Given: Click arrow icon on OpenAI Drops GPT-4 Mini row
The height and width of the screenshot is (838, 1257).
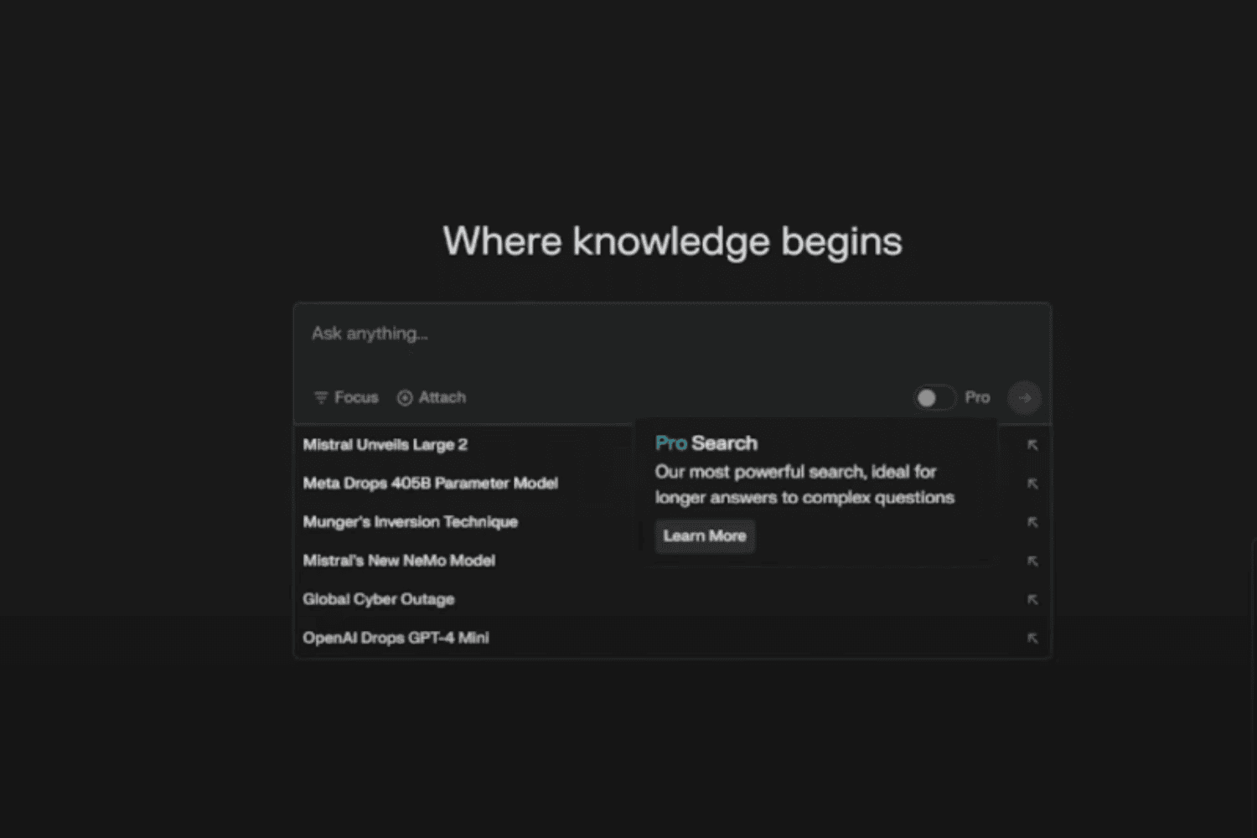Looking at the screenshot, I should 1032,638.
